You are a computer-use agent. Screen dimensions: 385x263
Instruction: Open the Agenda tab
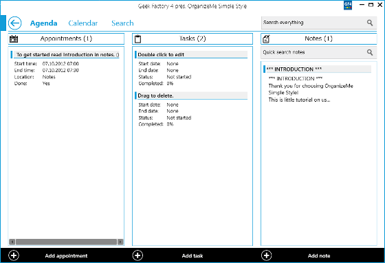[44, 23]
